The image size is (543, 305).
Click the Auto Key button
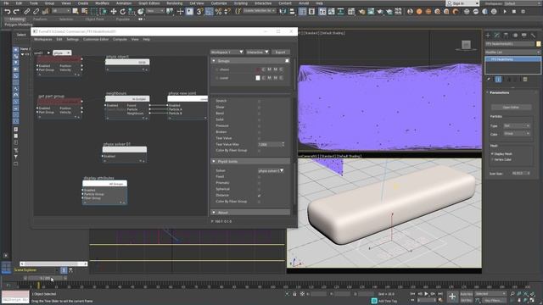click(x=467, y=294)
